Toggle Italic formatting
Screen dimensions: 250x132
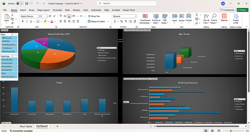[x=27, y=21]
